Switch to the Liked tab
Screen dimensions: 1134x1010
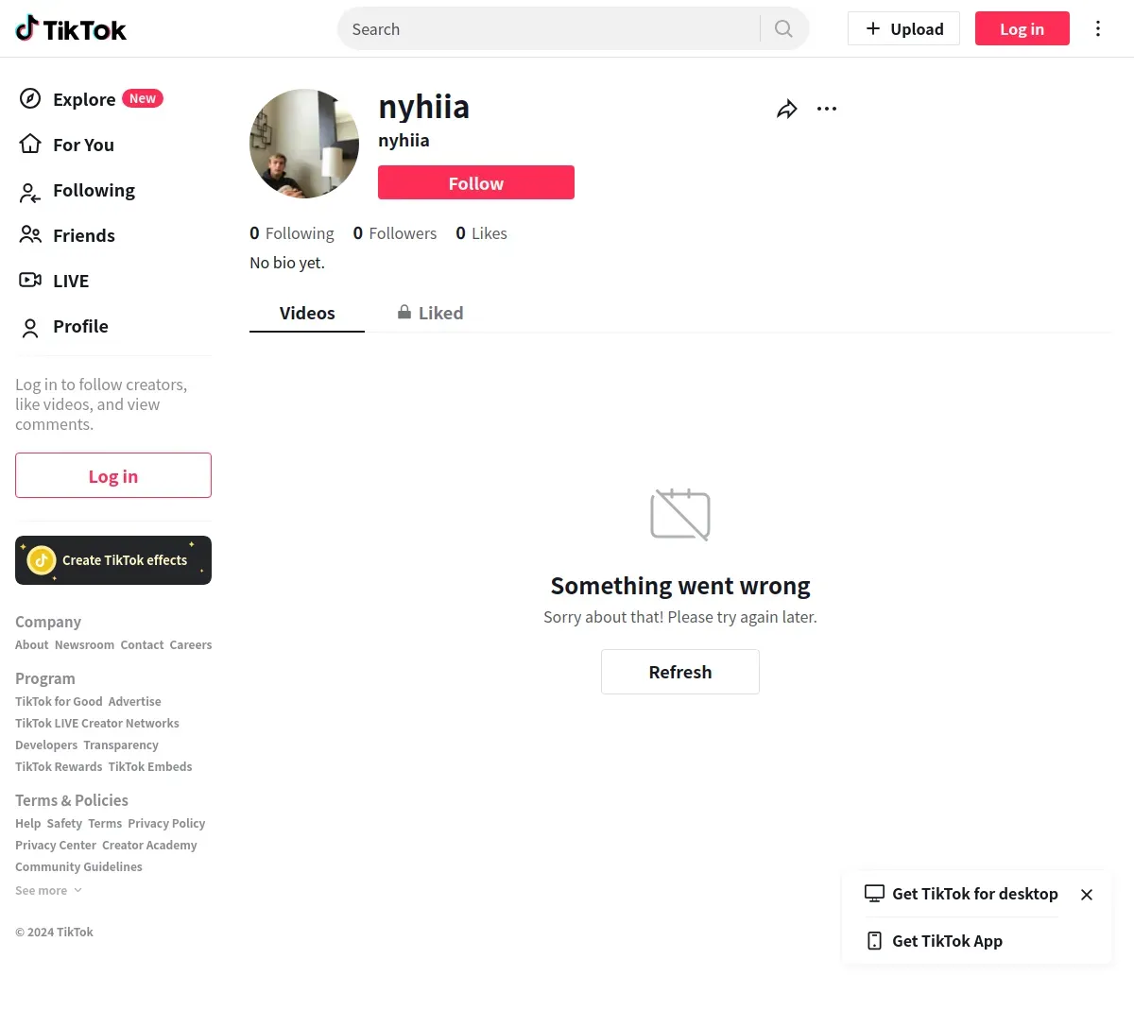(x=431, y=314)
